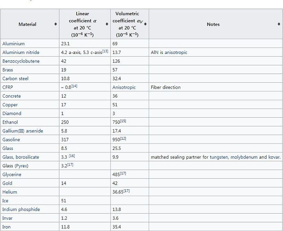Sort table by Material column arrows
Screen dimensions: 283x231
click(x=55, y=24)
